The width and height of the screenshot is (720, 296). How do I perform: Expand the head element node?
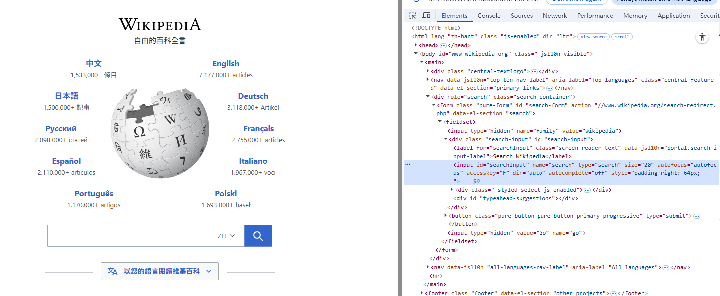[416, 45]
